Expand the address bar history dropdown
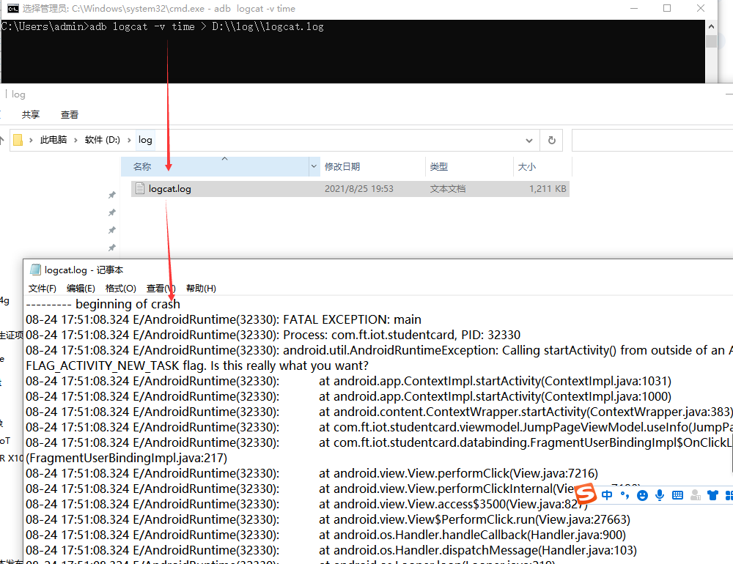 [529, 140]
